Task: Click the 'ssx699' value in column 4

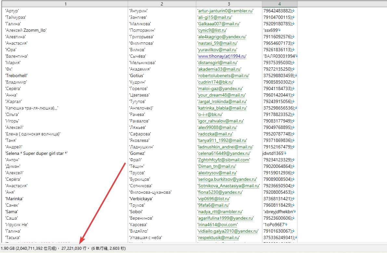Action: pos(271,30)
